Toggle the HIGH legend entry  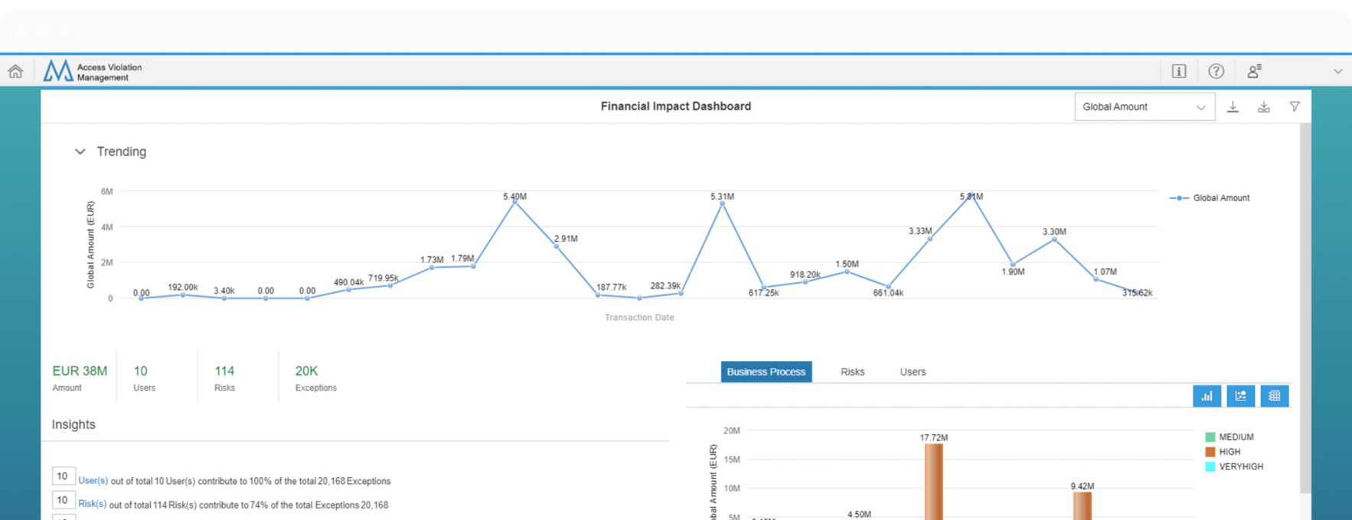[x=1230, y=452]
